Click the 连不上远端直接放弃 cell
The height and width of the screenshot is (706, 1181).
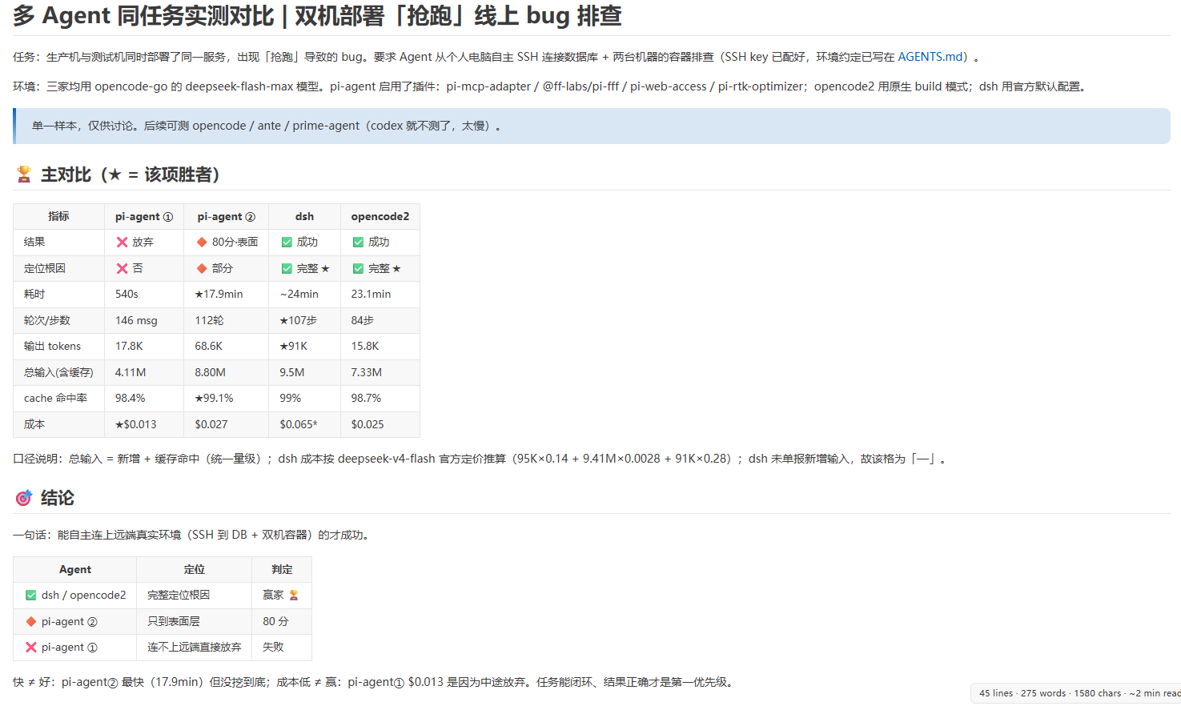point(195,647)
